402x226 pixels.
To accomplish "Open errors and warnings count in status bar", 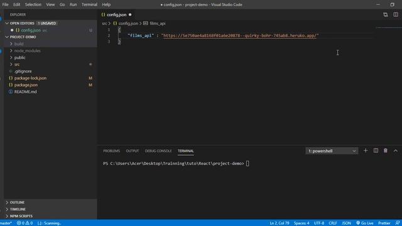I will pos(25,223).
